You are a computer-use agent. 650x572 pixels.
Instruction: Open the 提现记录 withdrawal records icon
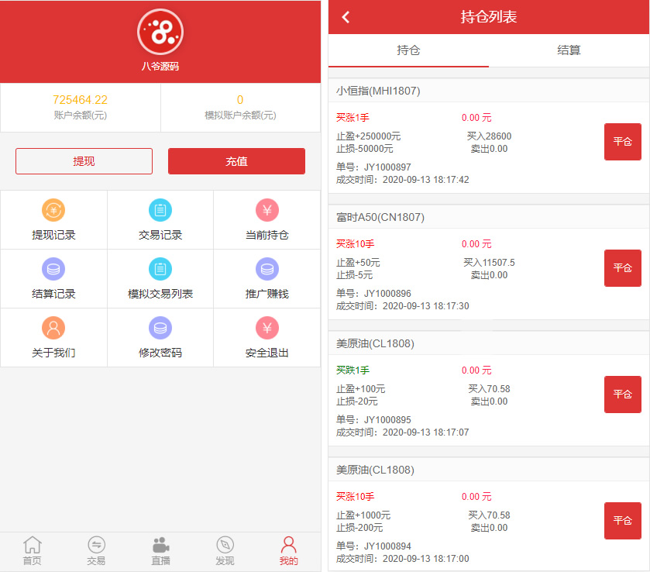click(53, 210)
